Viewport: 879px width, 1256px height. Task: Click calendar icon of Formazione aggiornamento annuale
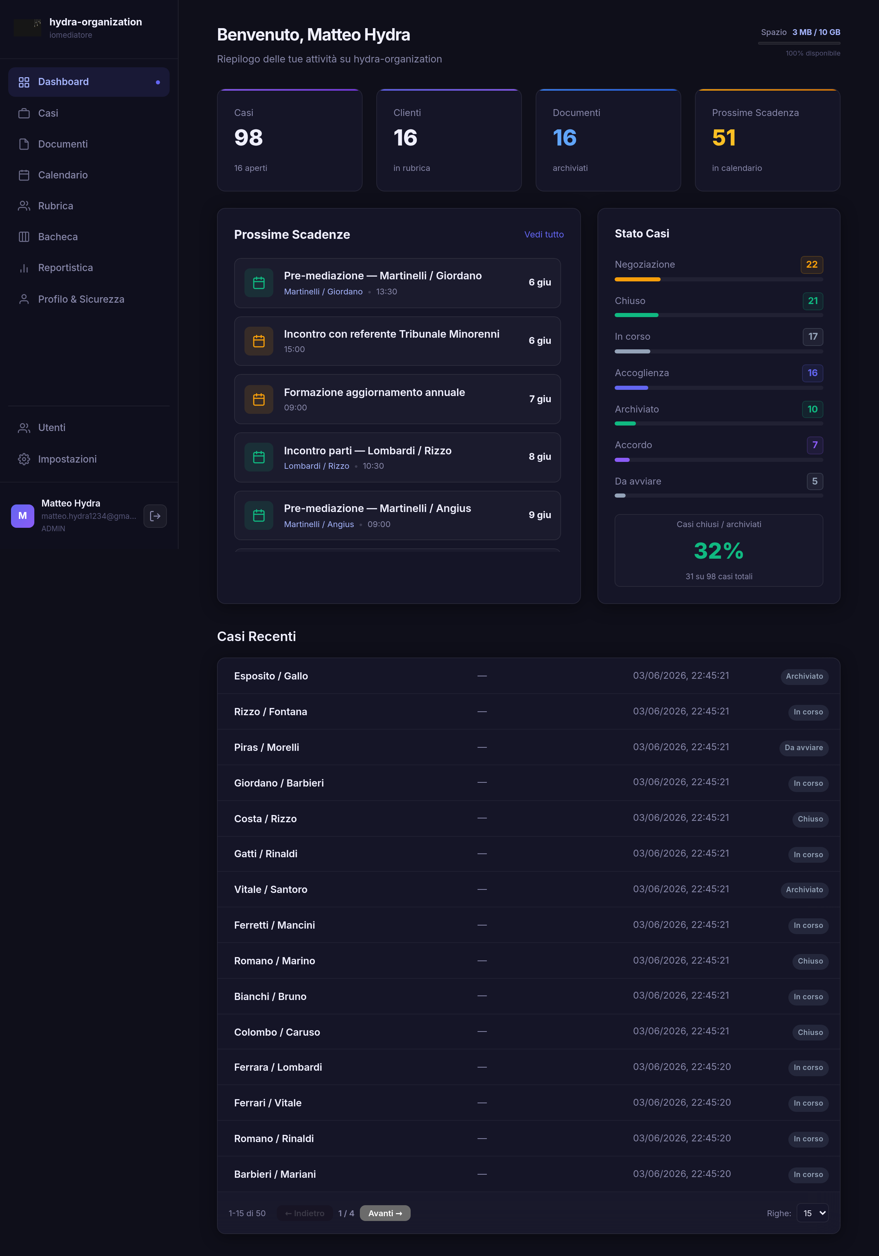tap(259, 399)
